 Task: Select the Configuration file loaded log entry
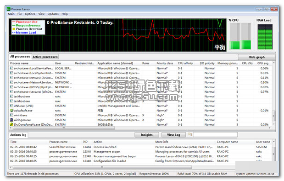click(x=140, y=161)
